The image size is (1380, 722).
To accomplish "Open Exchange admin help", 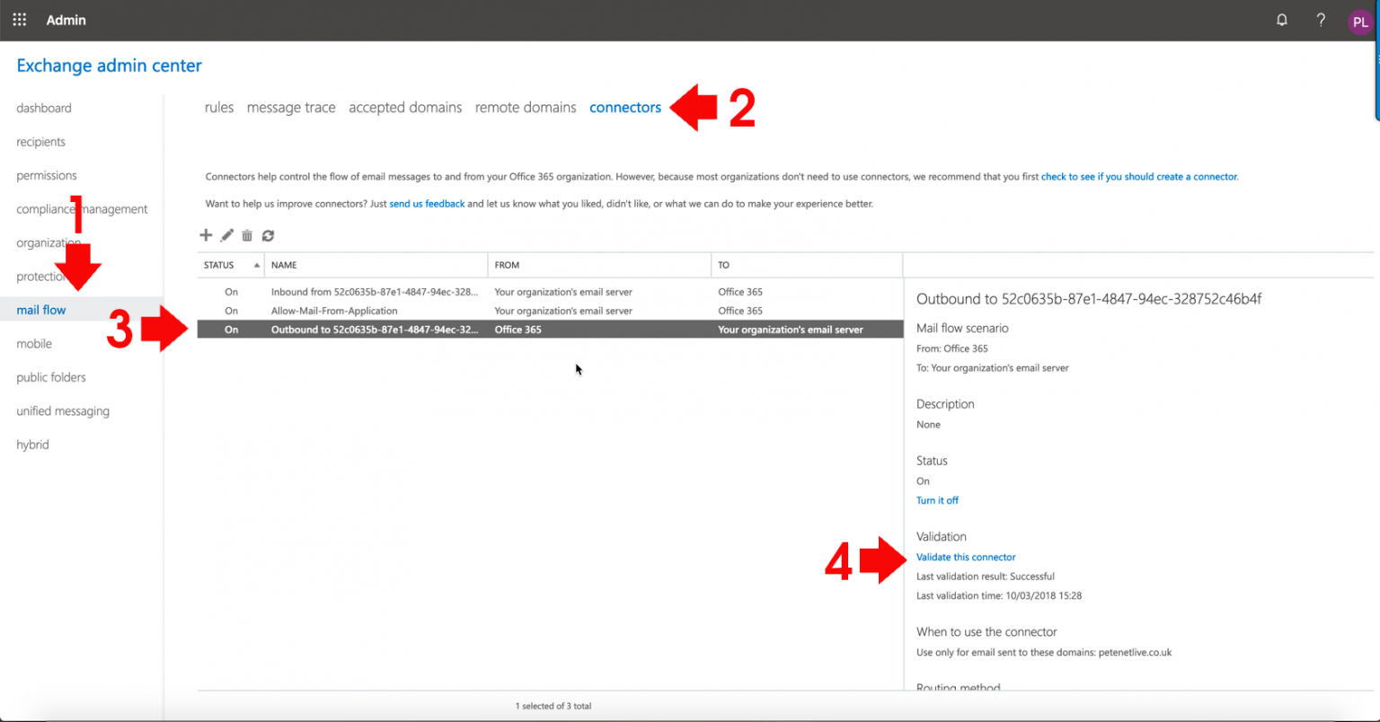I will [1321, 19].
